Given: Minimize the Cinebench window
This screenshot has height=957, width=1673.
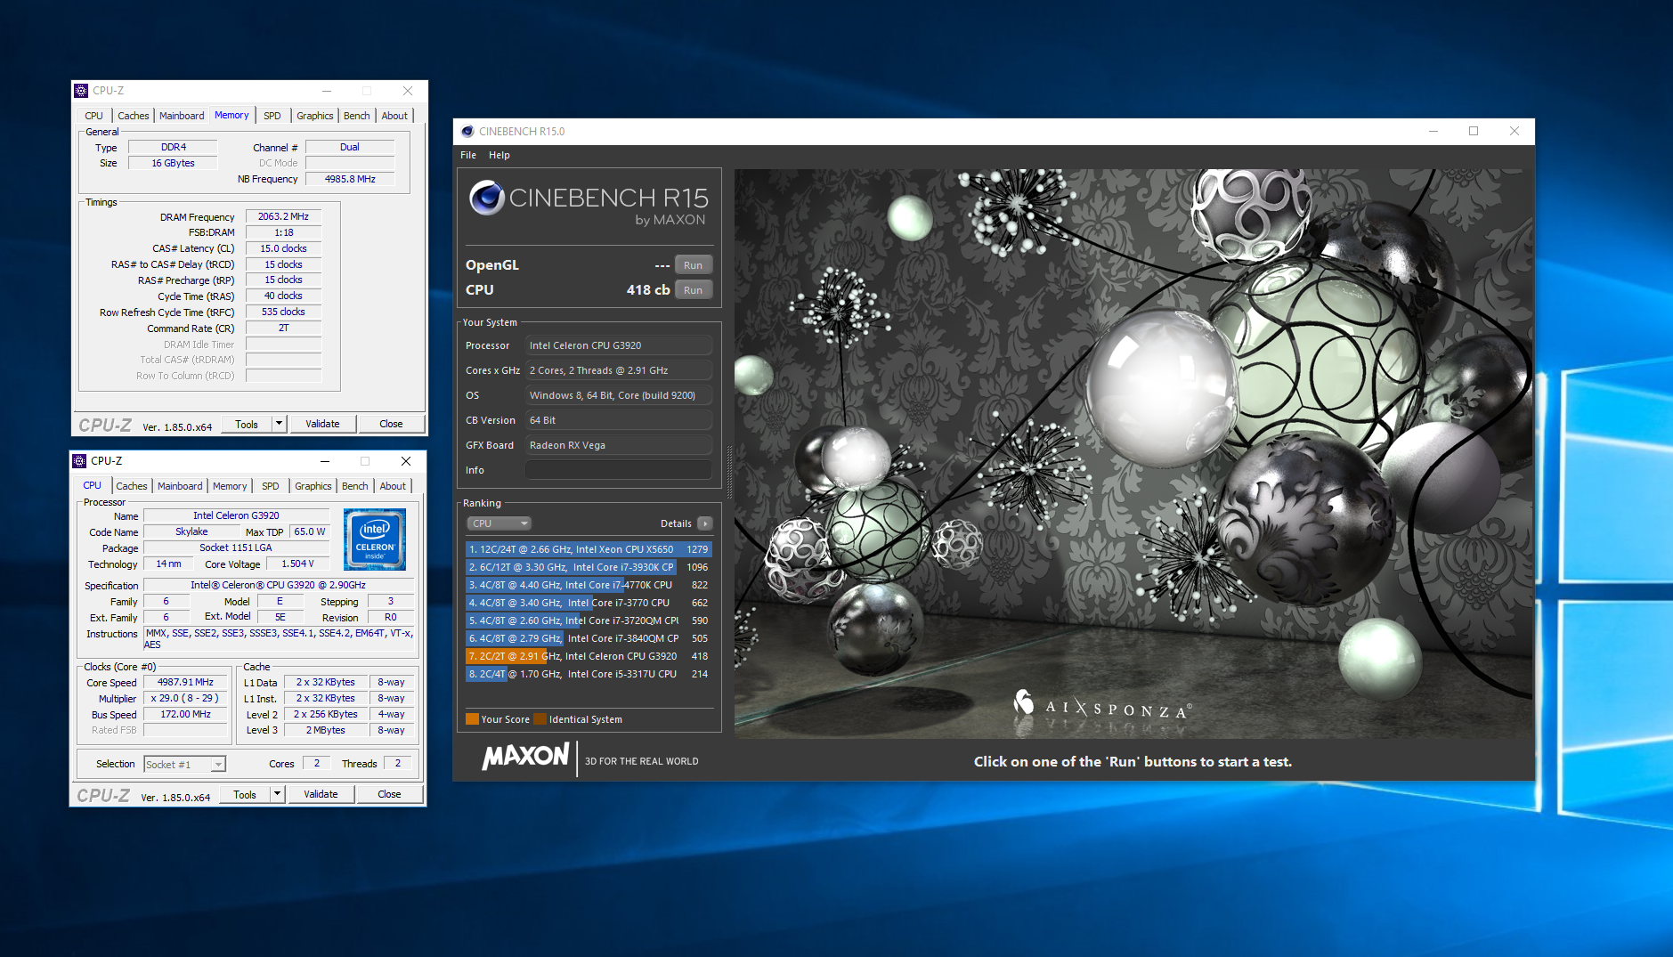Looking at the screenshot, I should (x=1433, y=131).
